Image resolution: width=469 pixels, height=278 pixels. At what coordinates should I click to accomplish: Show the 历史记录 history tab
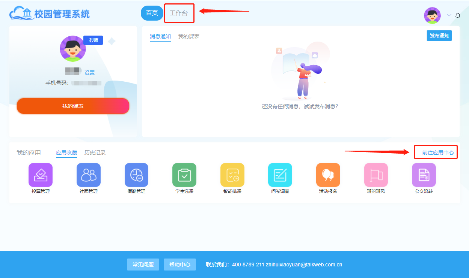[95, 152]
